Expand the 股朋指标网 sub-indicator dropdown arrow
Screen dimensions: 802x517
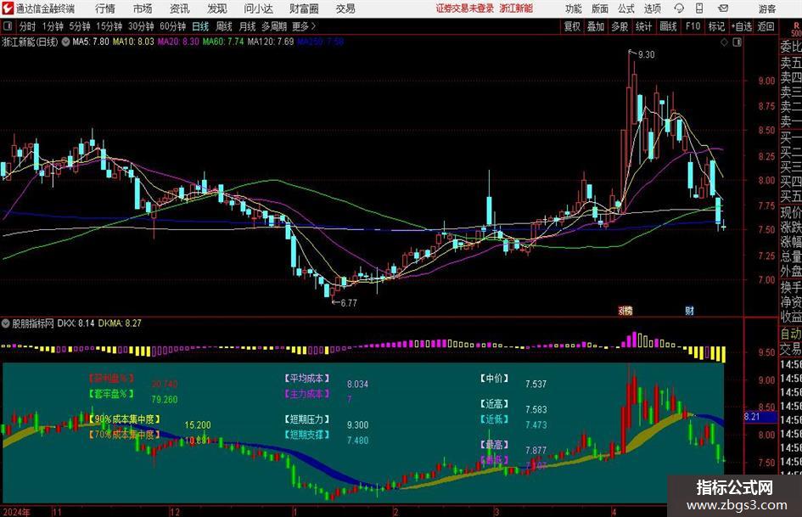[x=6, y=323]
